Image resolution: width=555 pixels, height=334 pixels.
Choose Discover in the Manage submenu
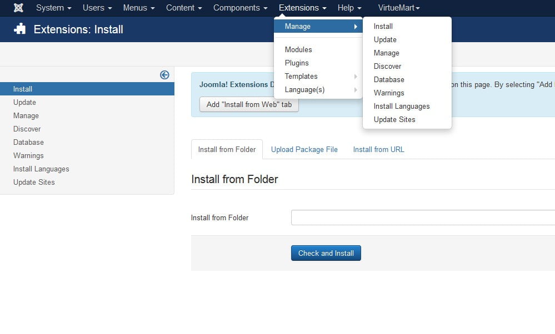[387, 66]
